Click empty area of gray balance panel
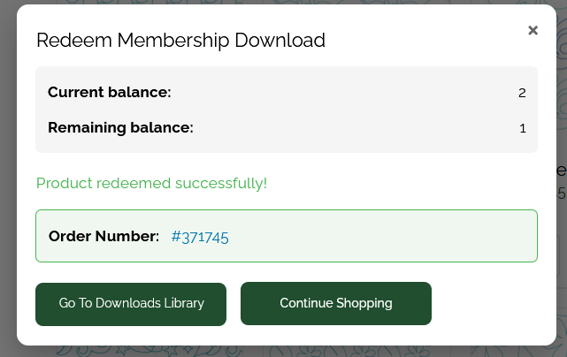 tap(354, 93)
